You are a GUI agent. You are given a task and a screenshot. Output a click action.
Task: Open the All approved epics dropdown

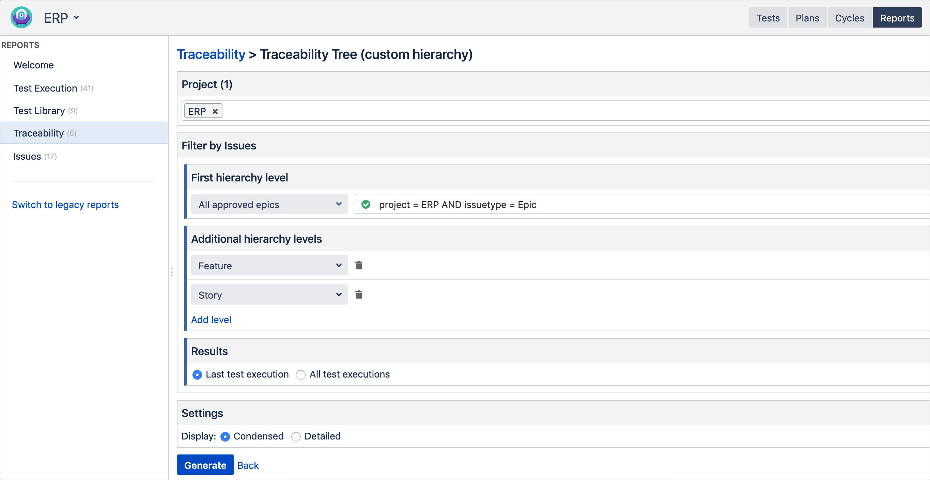pyautogui.click(x=269, y=204)
